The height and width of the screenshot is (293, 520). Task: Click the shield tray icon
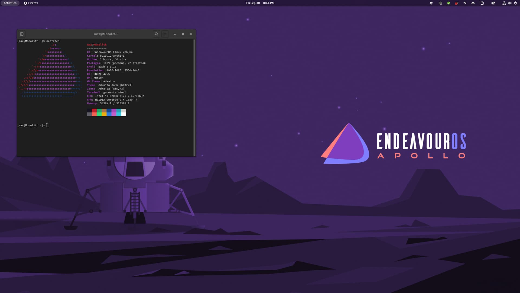click(x=431, y=3)
